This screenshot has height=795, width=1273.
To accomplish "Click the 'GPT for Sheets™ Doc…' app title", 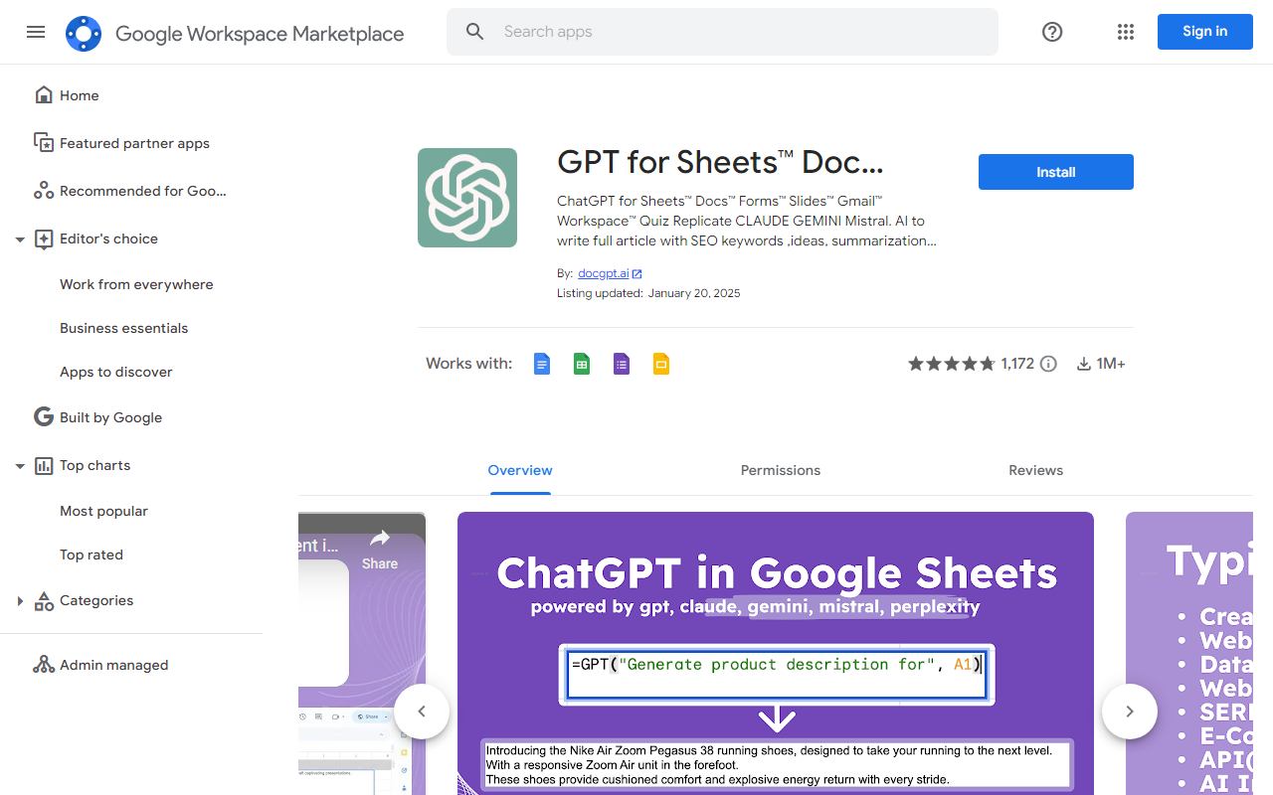I will [720, 162].
